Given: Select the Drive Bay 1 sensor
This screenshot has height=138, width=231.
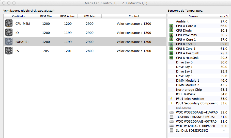Looking at the screenshot, I should point(184,67).
